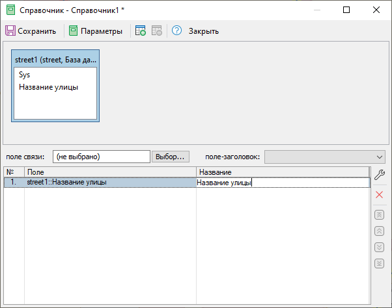Click the remove table icon in the toolbar
This screenshot has height=308, width=392.
(x=156, y=31)
